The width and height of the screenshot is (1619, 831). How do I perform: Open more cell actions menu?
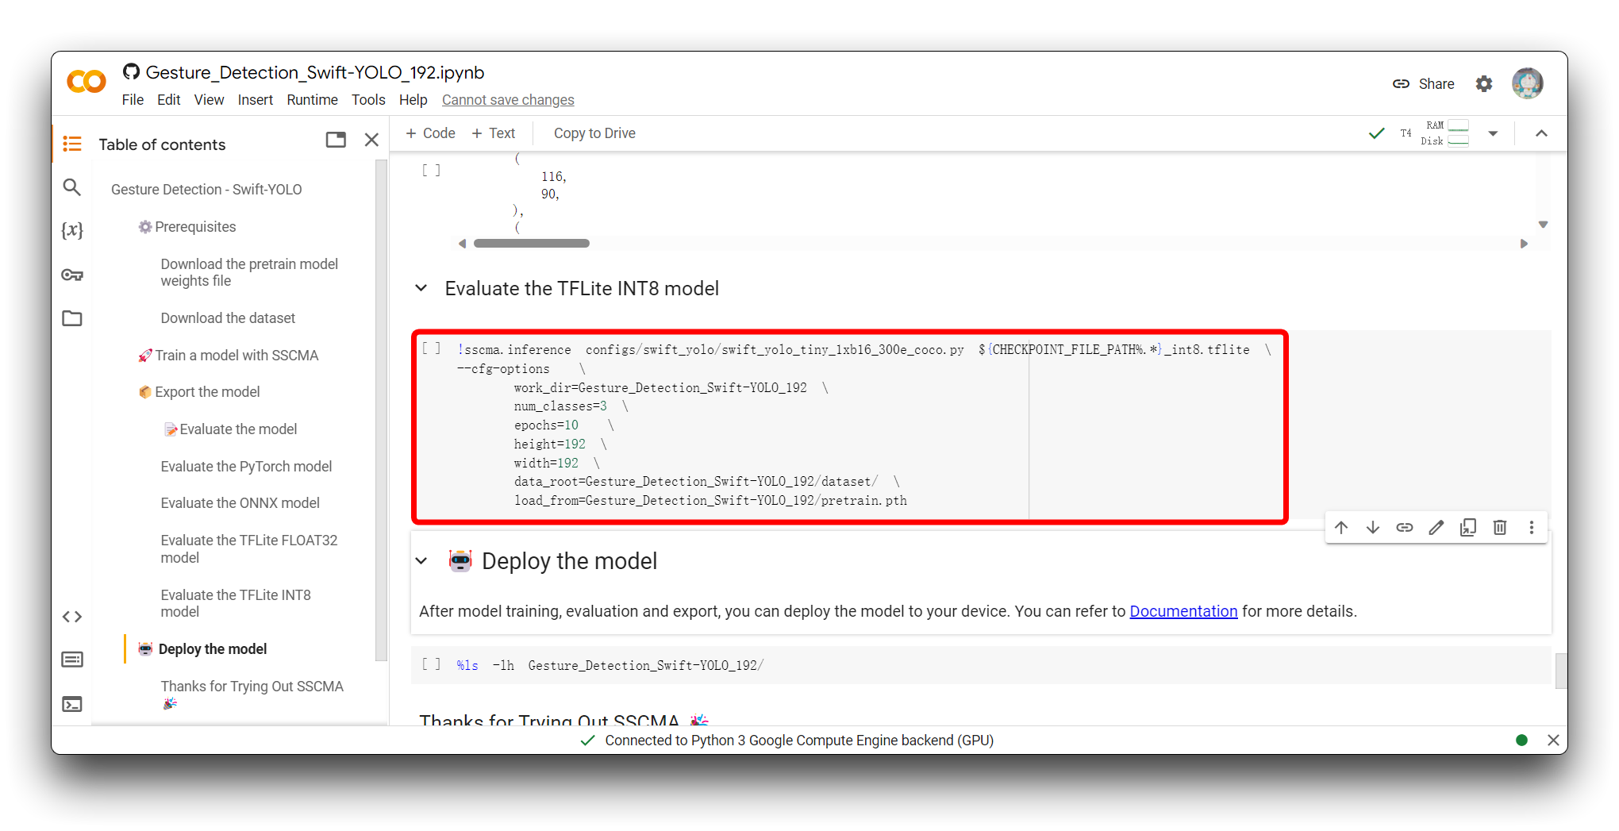(1532, 528)
